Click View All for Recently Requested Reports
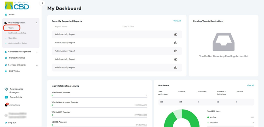Image resolution: width=264 pixels, height=127 pixels. (x=177, y=21)
